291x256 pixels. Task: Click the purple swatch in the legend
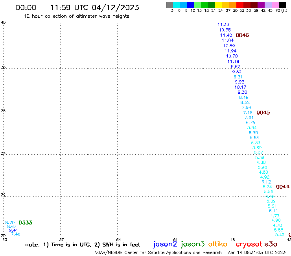pos(261,5)
